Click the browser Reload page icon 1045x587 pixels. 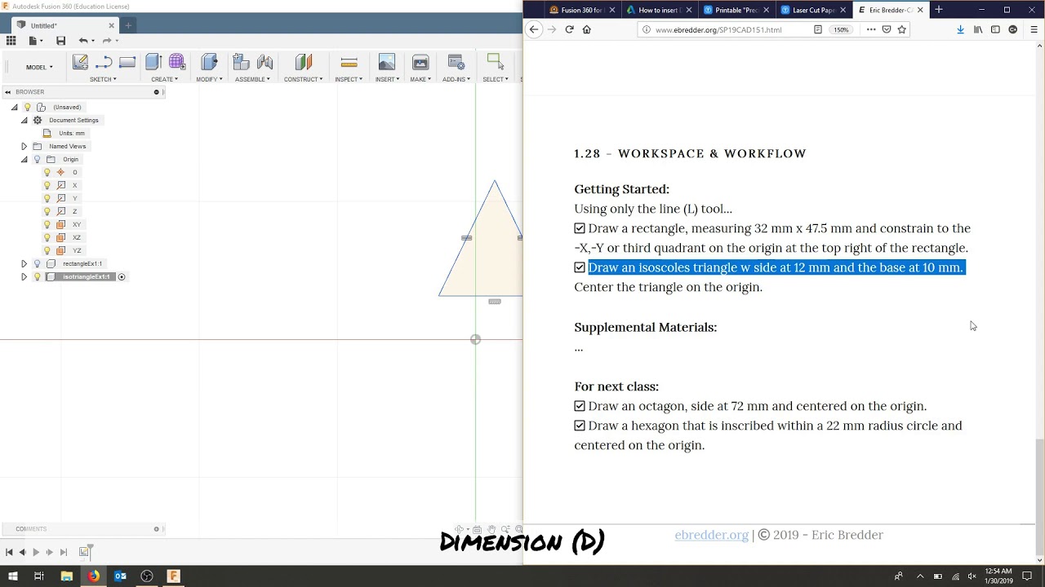569,29
